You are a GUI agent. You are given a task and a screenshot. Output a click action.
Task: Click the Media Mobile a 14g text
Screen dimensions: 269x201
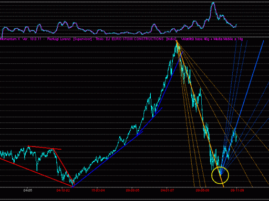[228, 39]
